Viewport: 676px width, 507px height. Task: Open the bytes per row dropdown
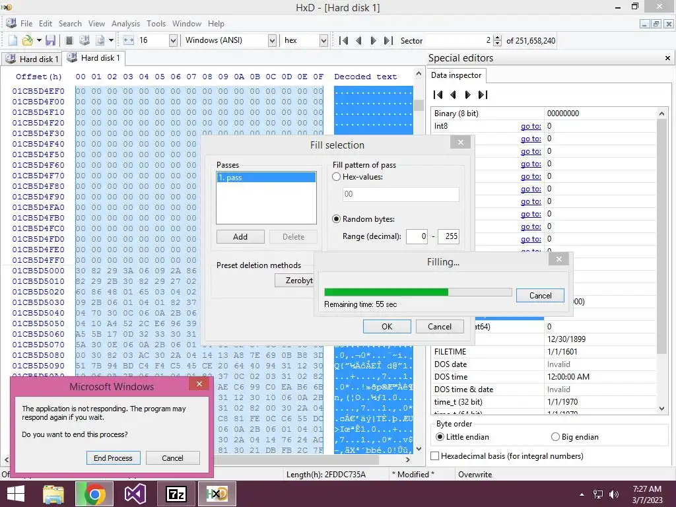(x=173, y=40)
